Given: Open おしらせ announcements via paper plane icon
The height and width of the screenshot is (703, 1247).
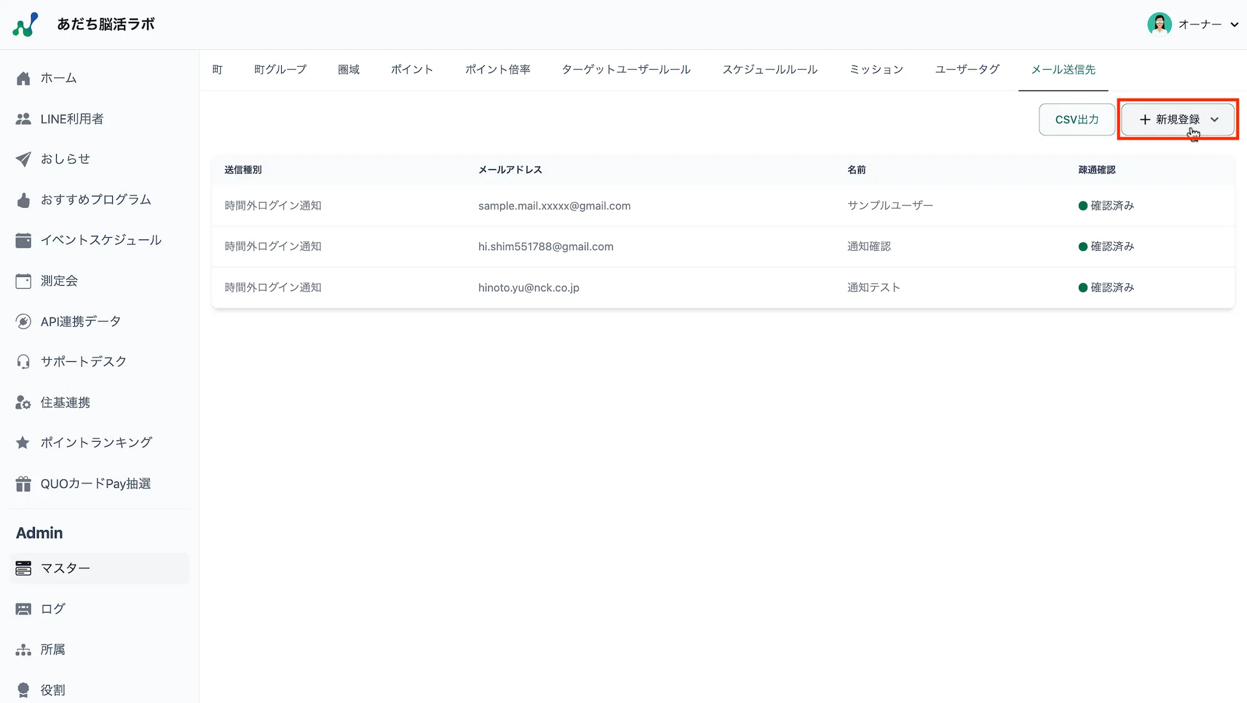Looking at the screenshot, I should [x=23, y=159].
